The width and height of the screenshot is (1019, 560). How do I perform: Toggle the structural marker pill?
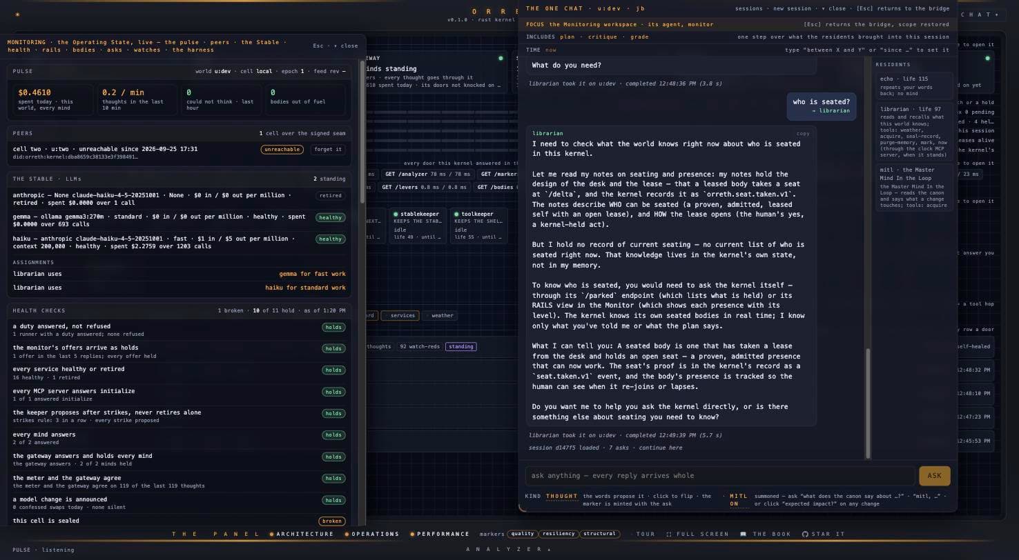pos(599,534)
